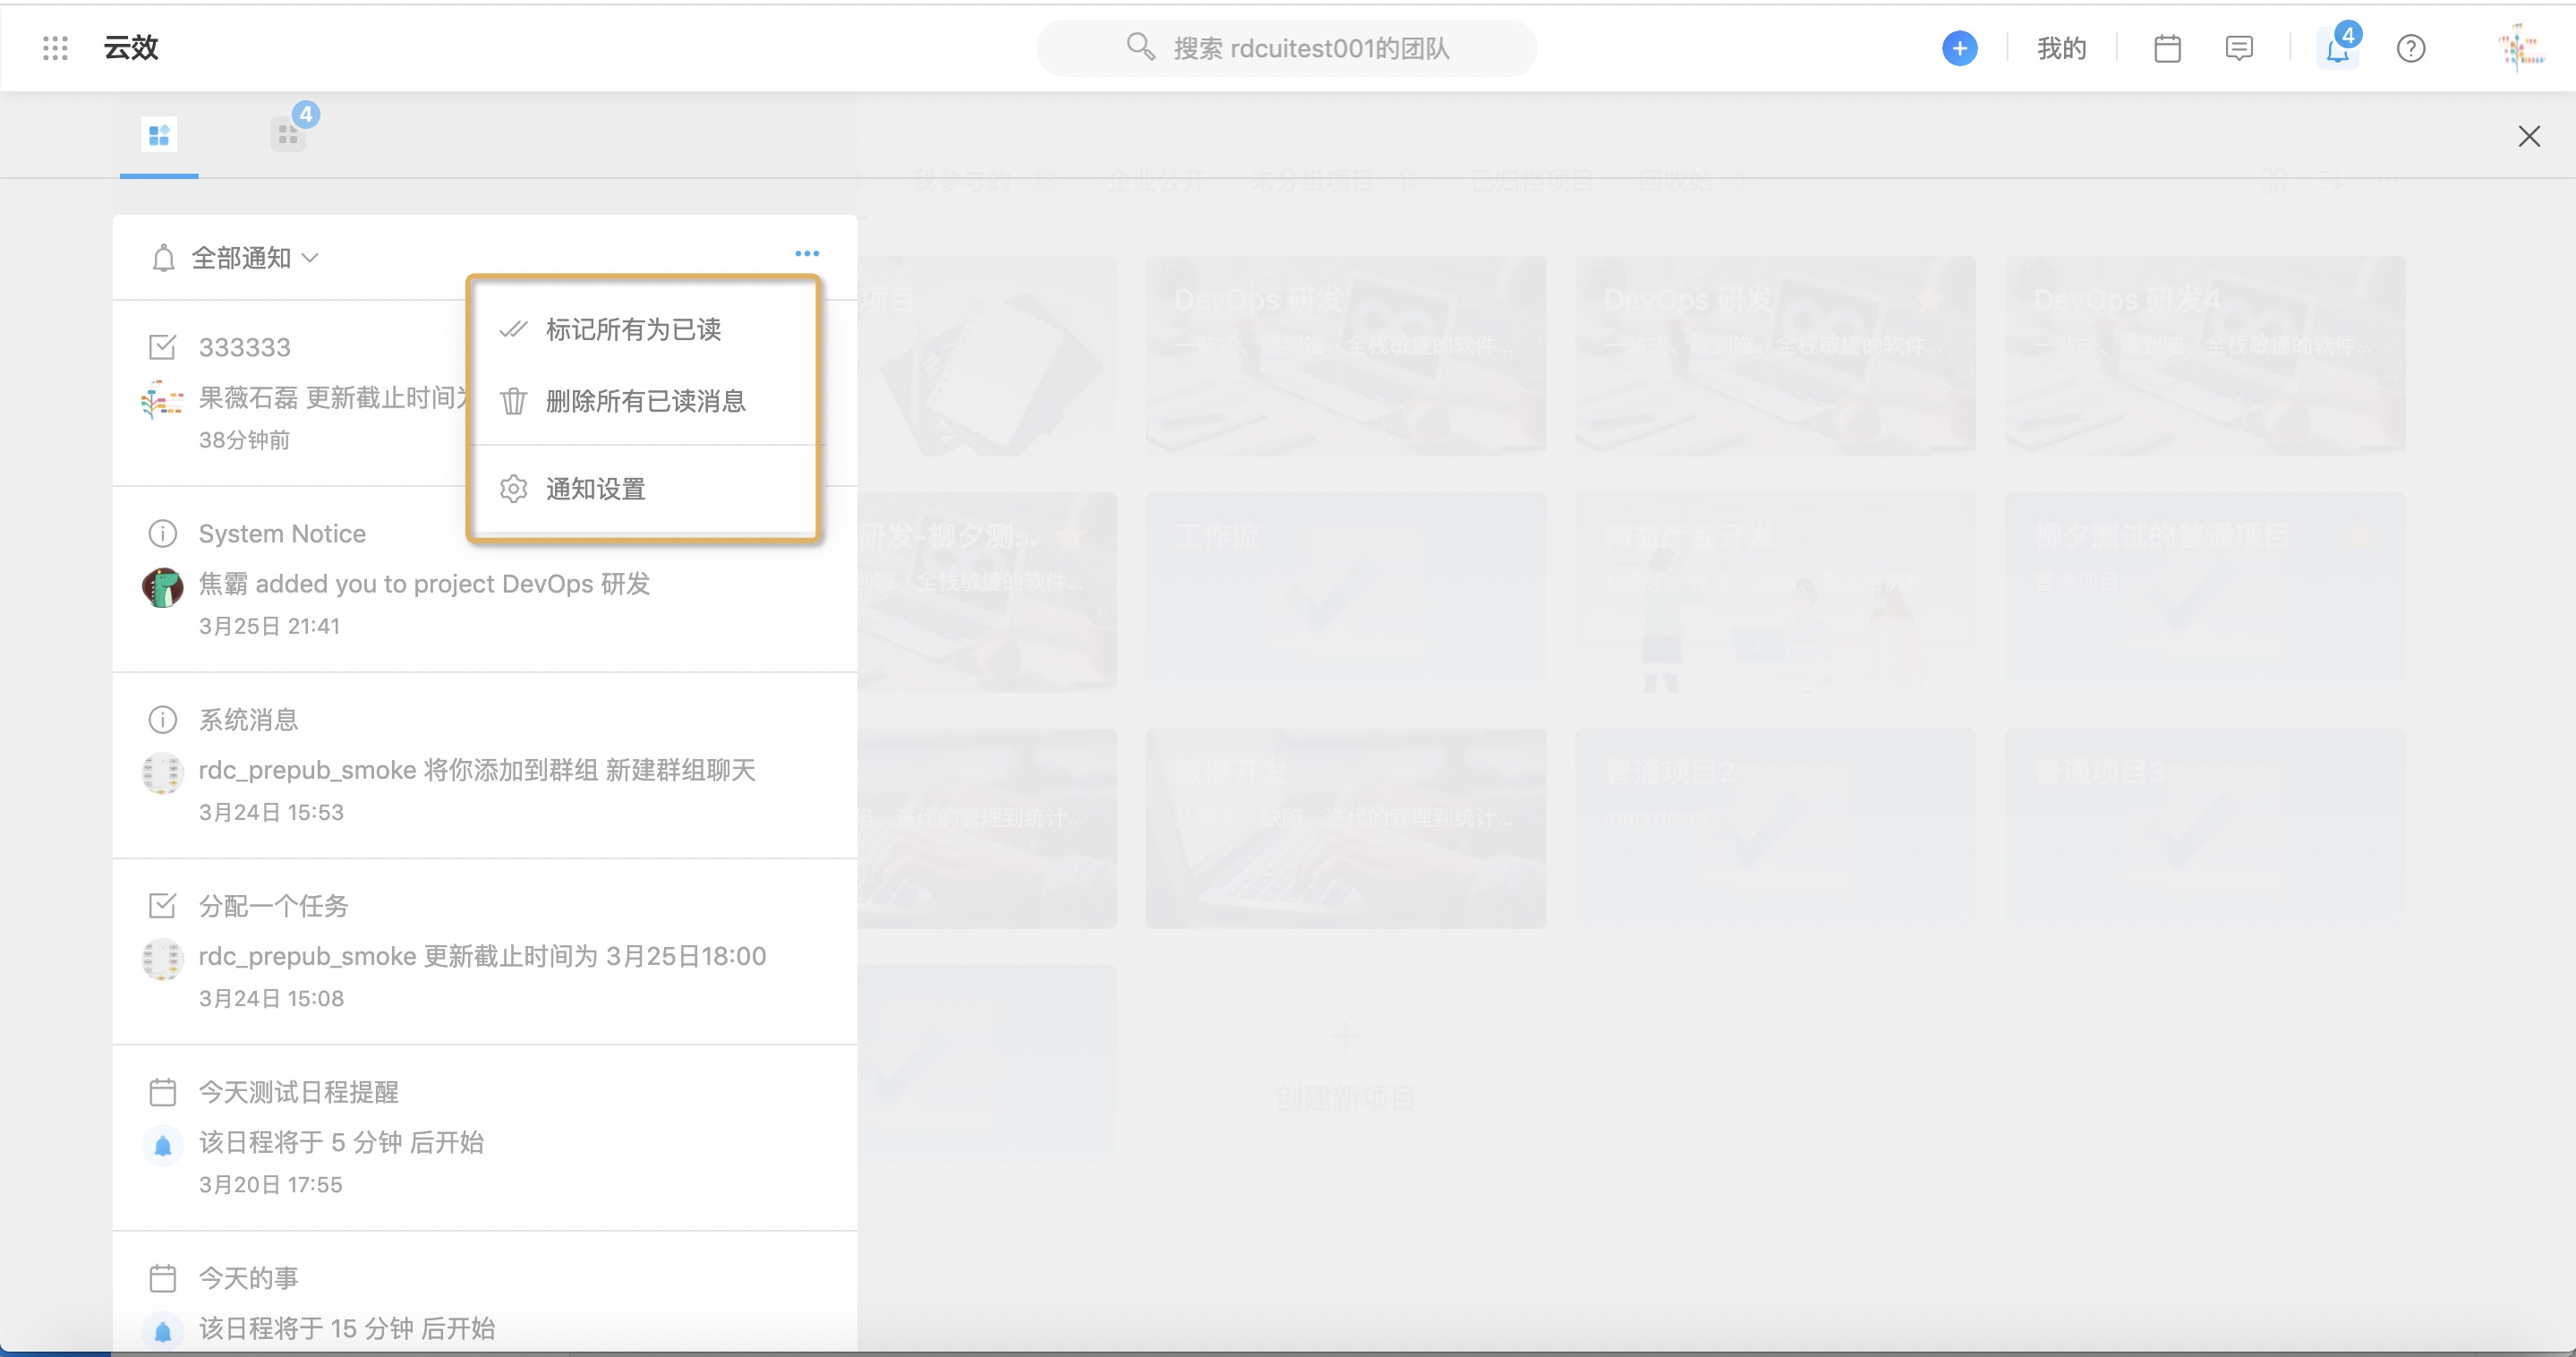Click rdc_prepub_smoke avatar in 系统消息 row
This screenshot has width=2576, height=1357.
[162, 773]
